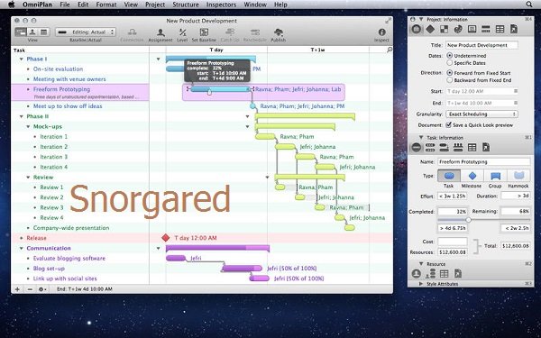Select Project Milestones diamond inspector icon
Viewport: 541px width, 338px height.
430,30
